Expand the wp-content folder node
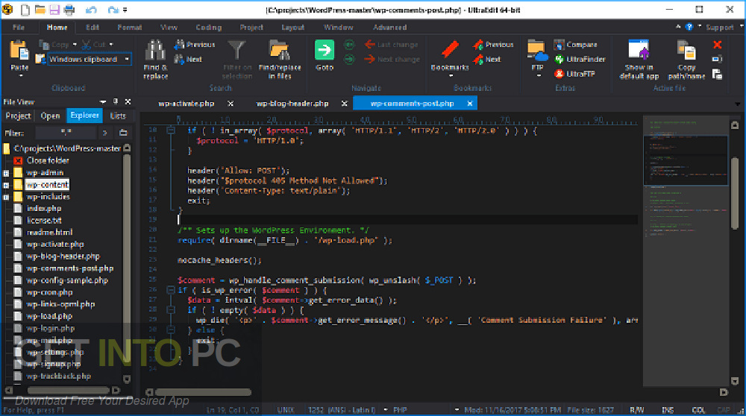This screenshot has height=416, width=746. tap(6, 185)
